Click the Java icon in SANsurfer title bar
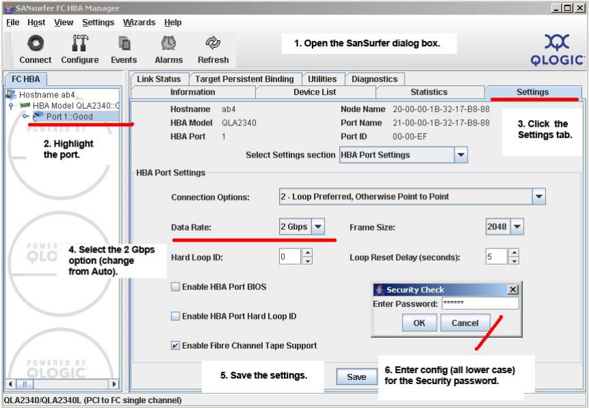The height and width of the screenshot is (408, 589). click(x=10, y=8)
